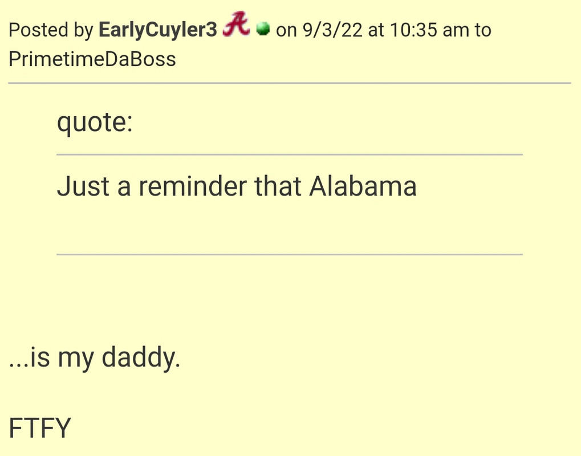Click the 'Posted by' label text
This screenshot has width=581, height=456.
point(51,30)
